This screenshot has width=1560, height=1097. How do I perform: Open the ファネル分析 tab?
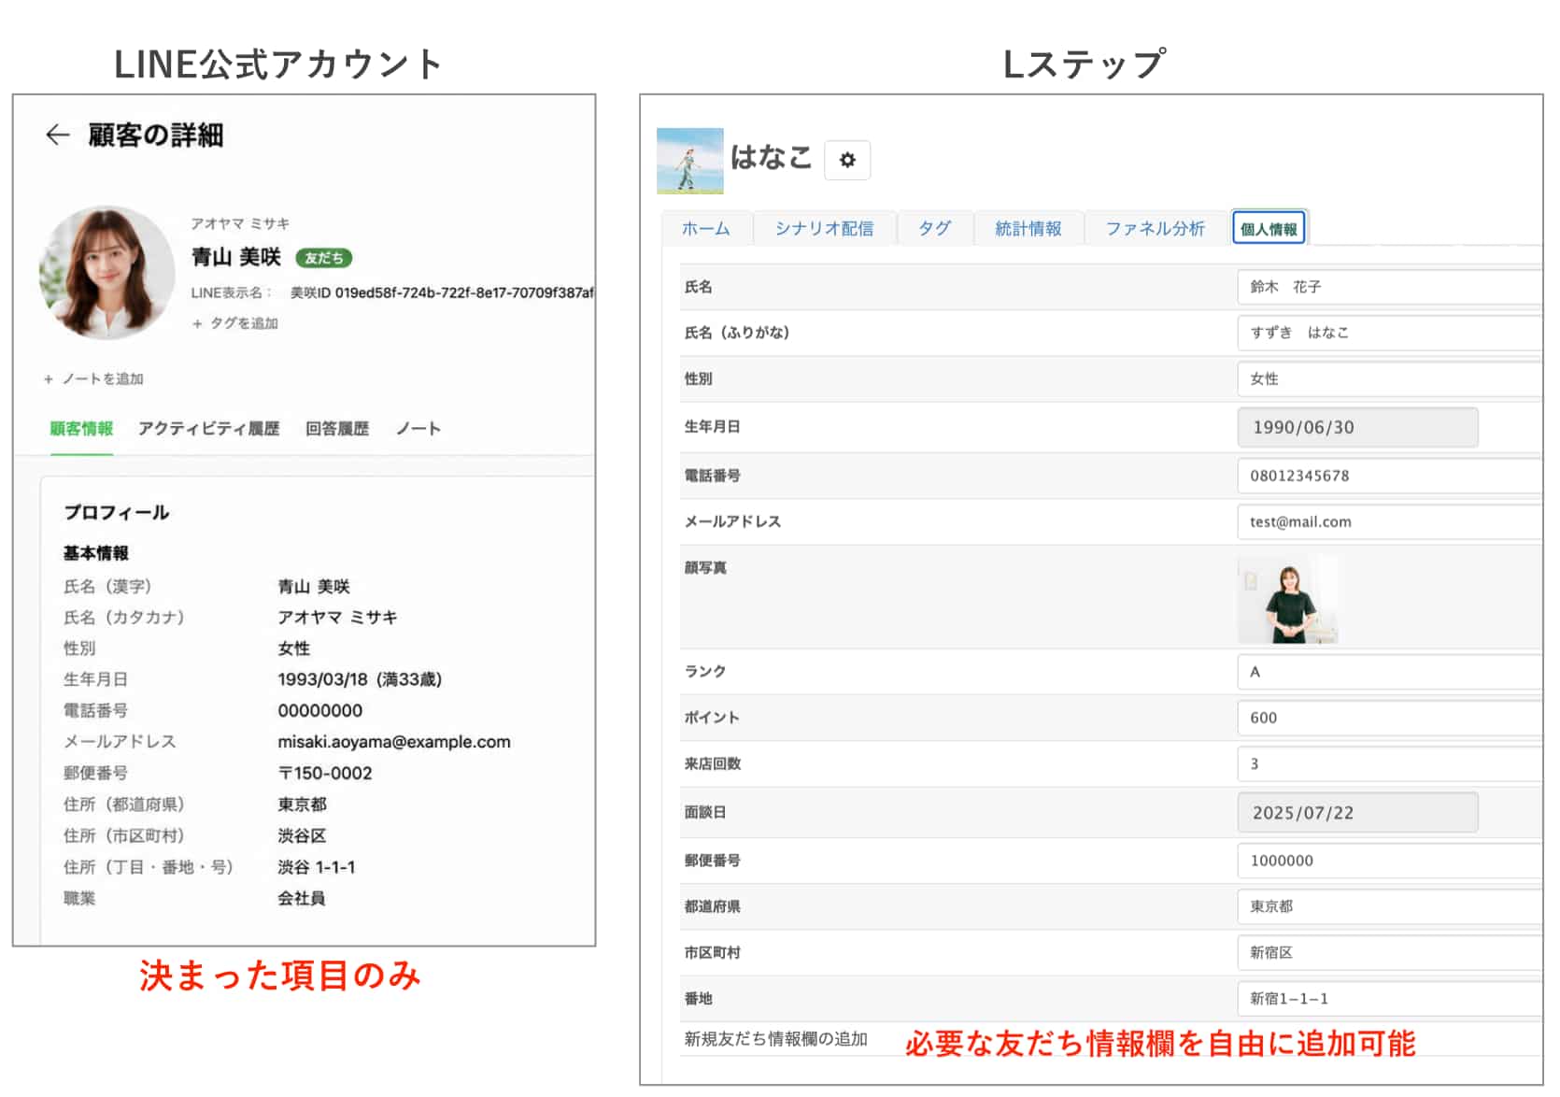tap(1156, 228)
